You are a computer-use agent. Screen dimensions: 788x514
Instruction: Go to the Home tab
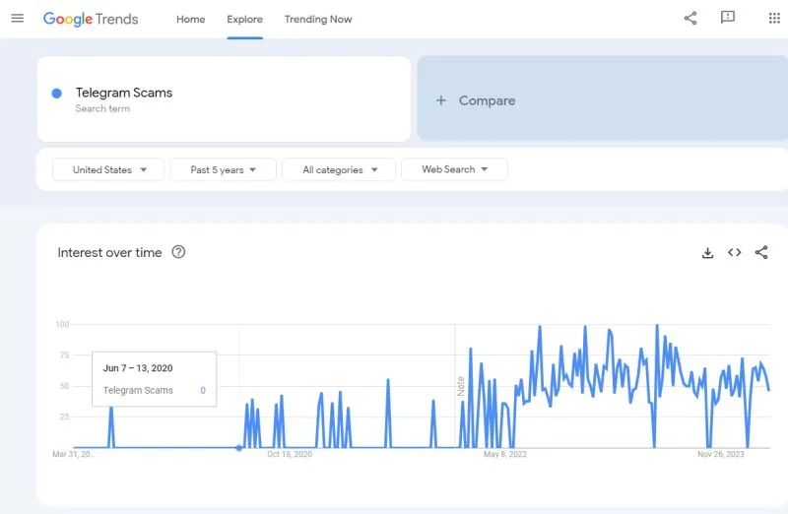pos(190,19)
